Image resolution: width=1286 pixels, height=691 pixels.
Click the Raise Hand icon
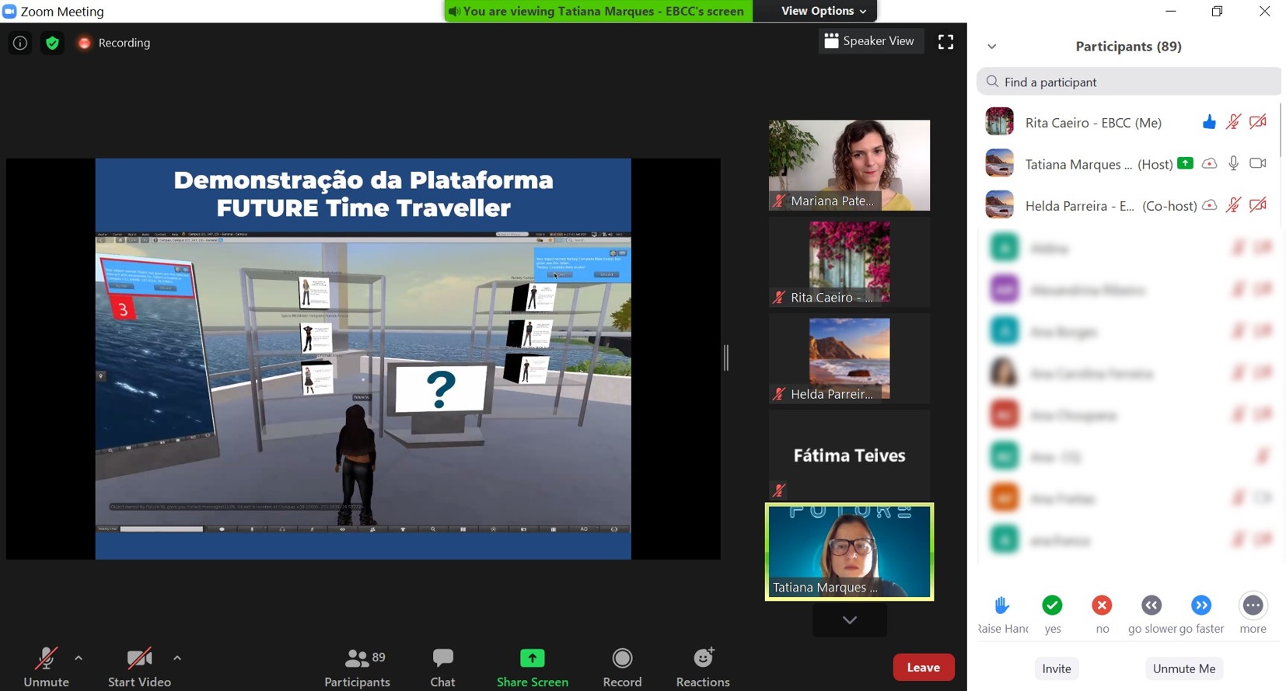pyautogui.click(x=1002, y=605)
